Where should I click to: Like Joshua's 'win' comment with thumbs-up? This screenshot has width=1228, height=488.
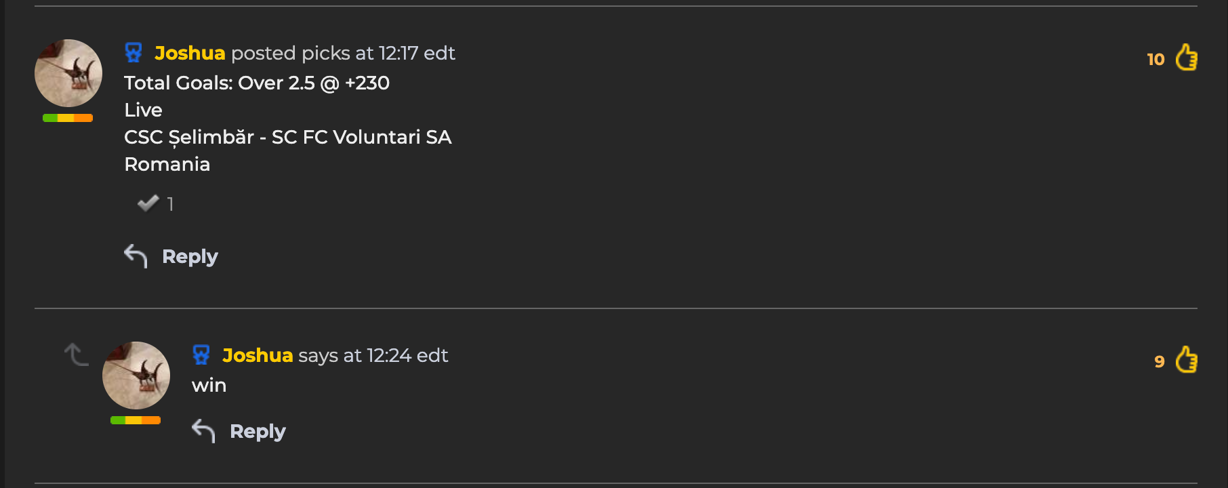pos(1186,360)
